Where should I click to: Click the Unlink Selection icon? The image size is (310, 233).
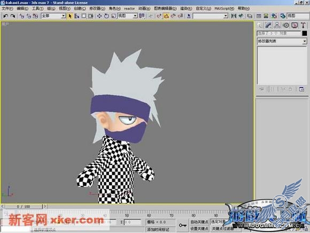(x=28, y=16)
